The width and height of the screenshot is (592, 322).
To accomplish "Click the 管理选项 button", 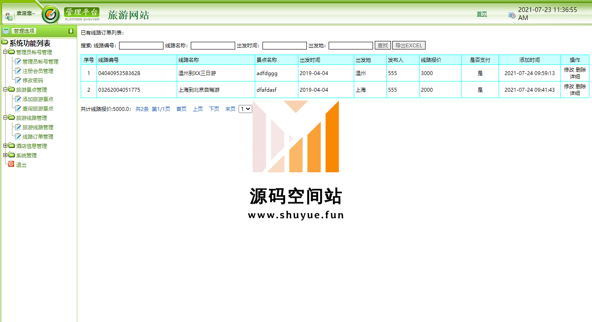I will click(24, 31).
